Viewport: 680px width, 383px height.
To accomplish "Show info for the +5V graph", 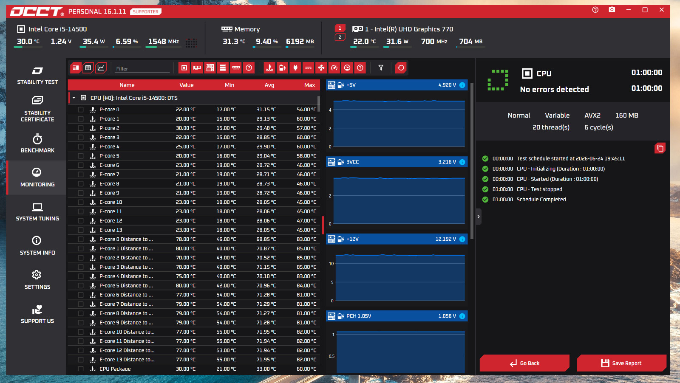I will pyautogui.click(x=462, y=85).
